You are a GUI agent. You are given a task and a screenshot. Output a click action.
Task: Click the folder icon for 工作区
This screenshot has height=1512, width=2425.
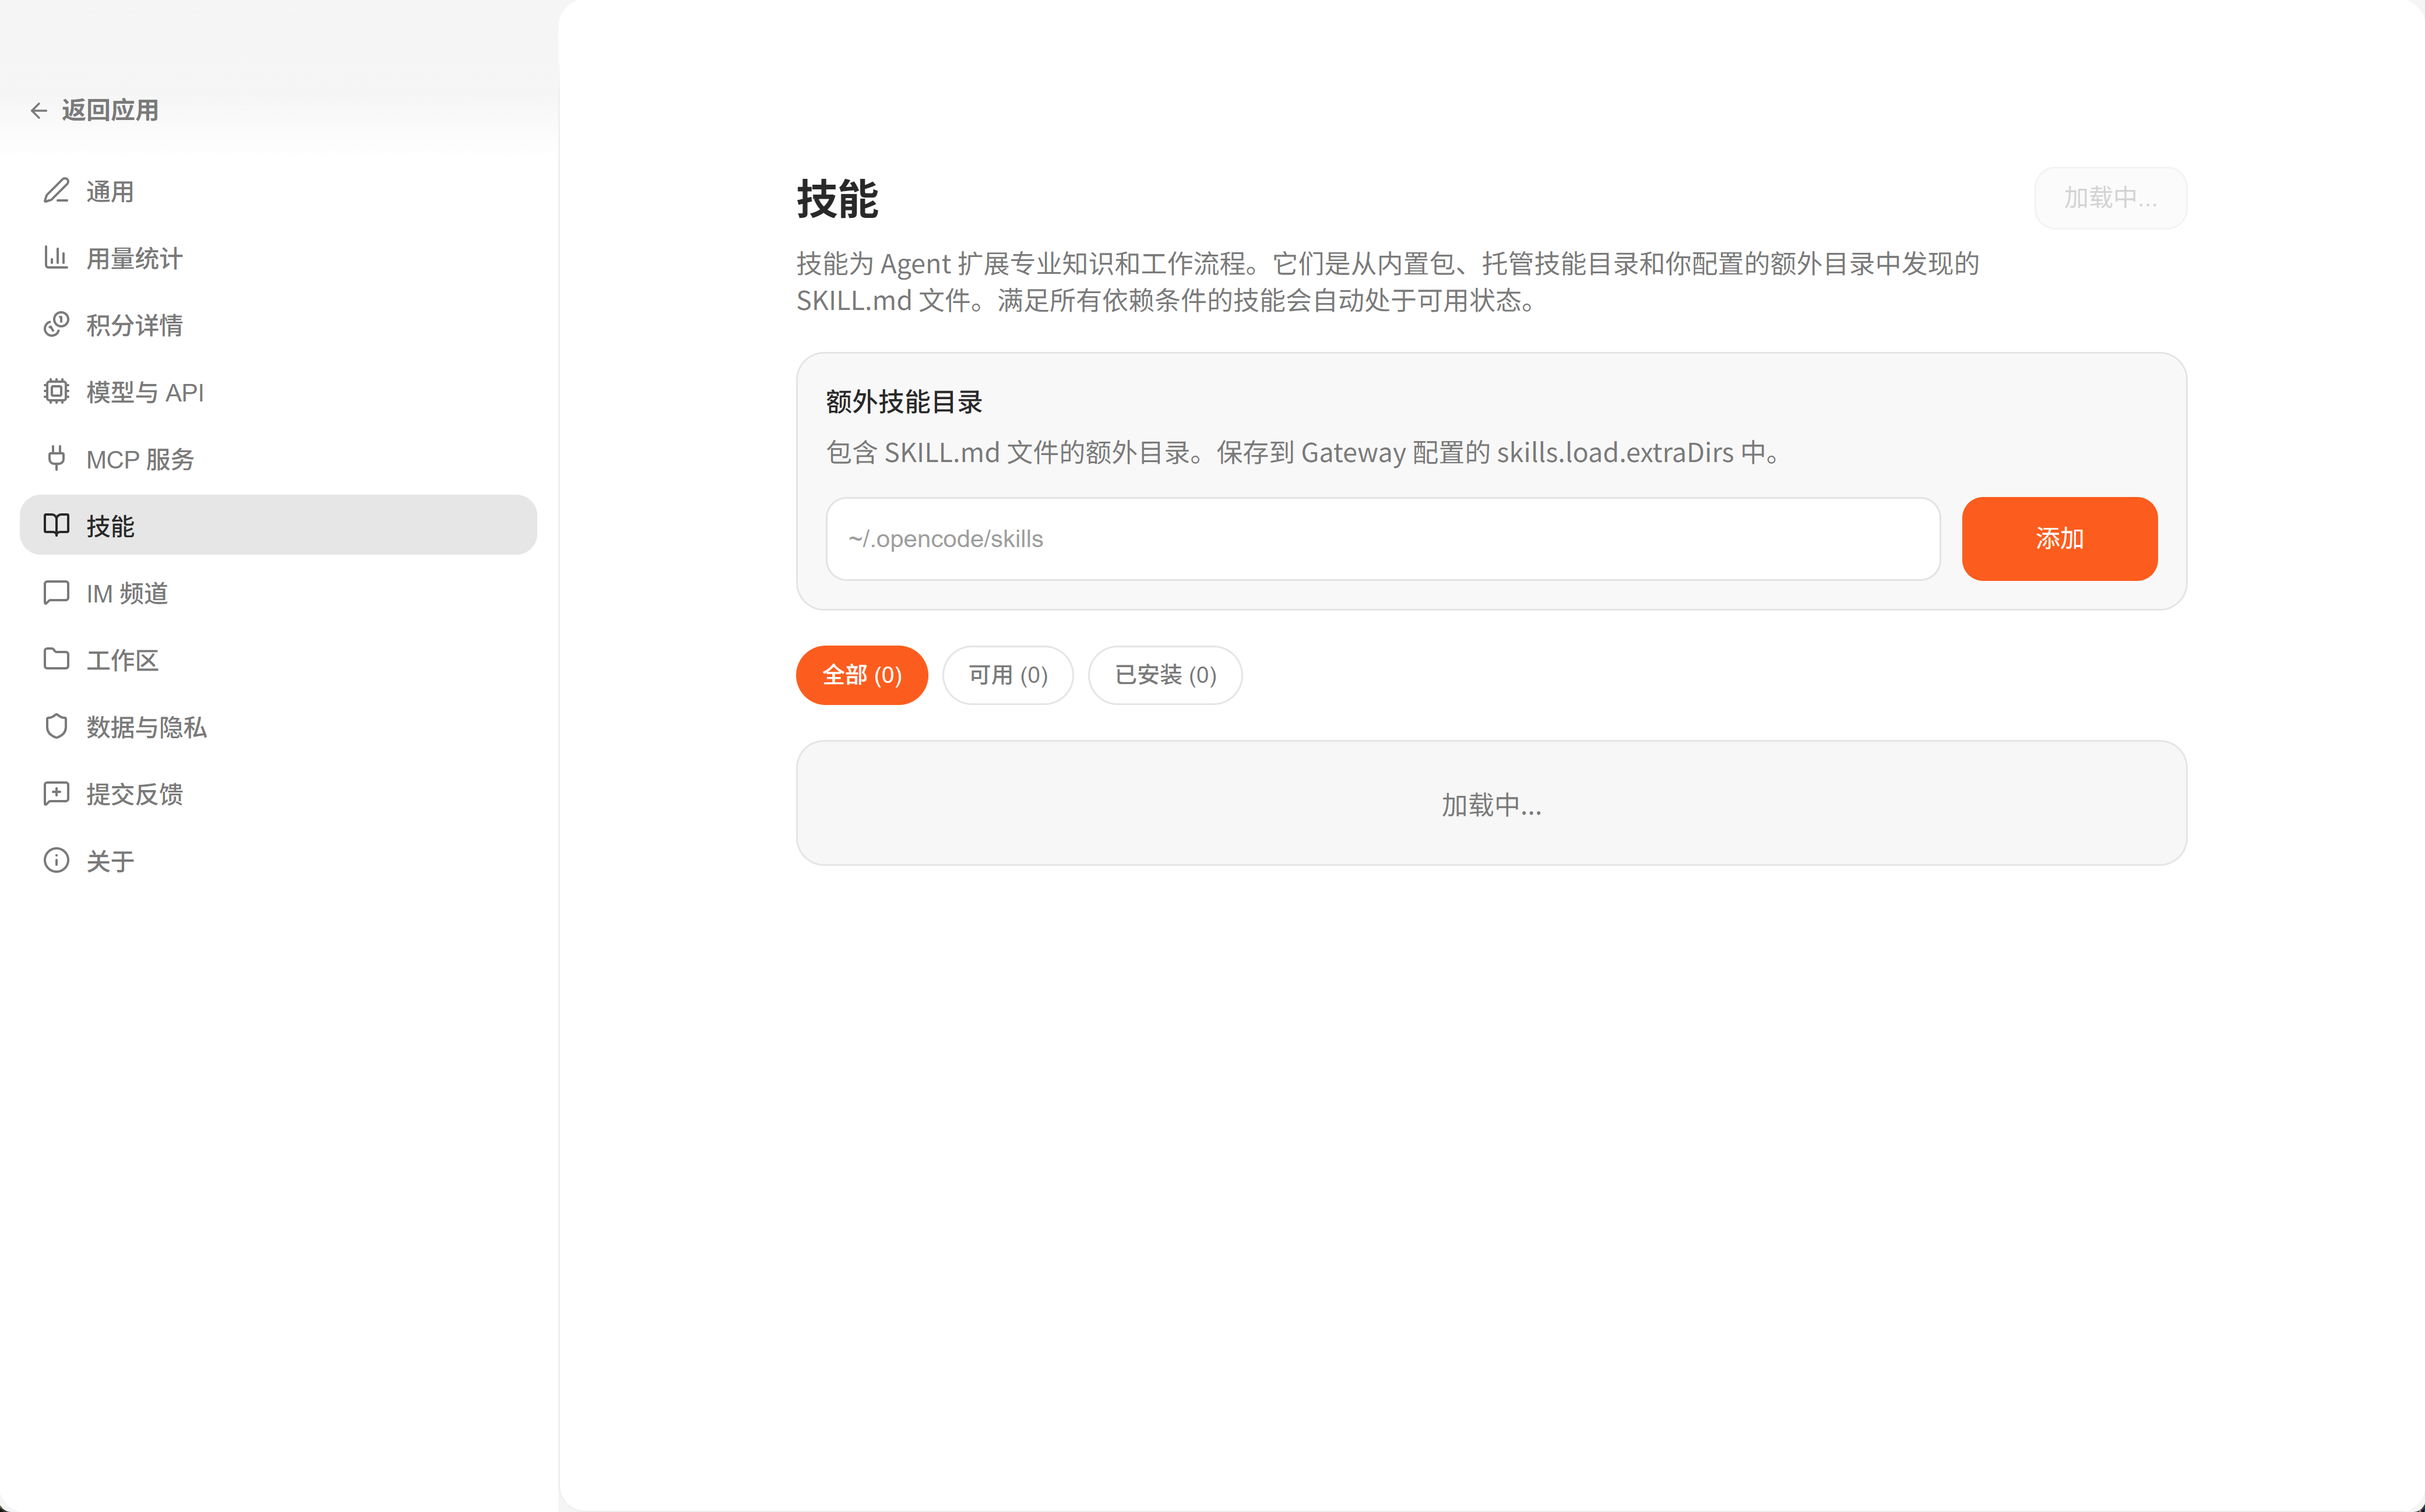[56, 659]
